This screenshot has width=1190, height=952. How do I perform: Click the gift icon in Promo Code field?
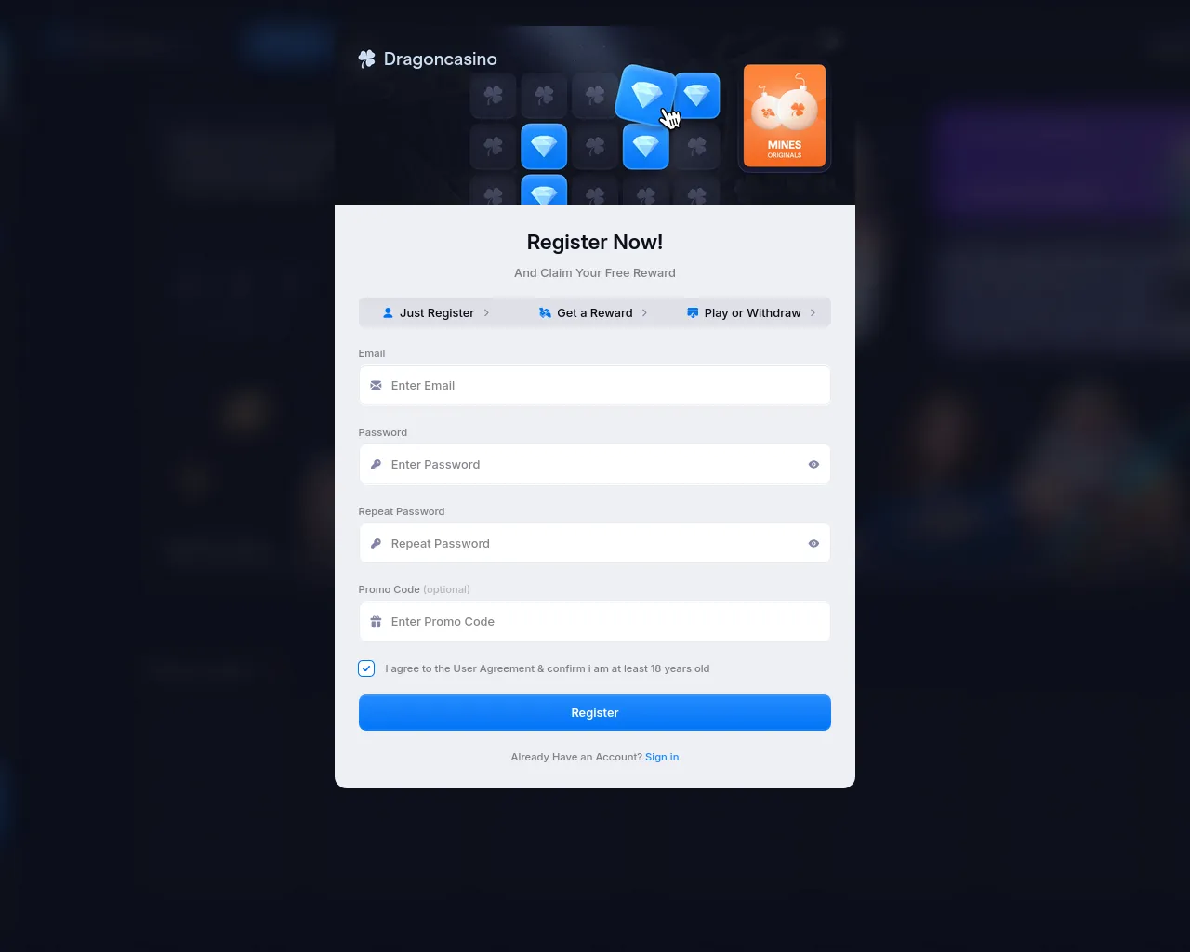(x=376, y=622)
